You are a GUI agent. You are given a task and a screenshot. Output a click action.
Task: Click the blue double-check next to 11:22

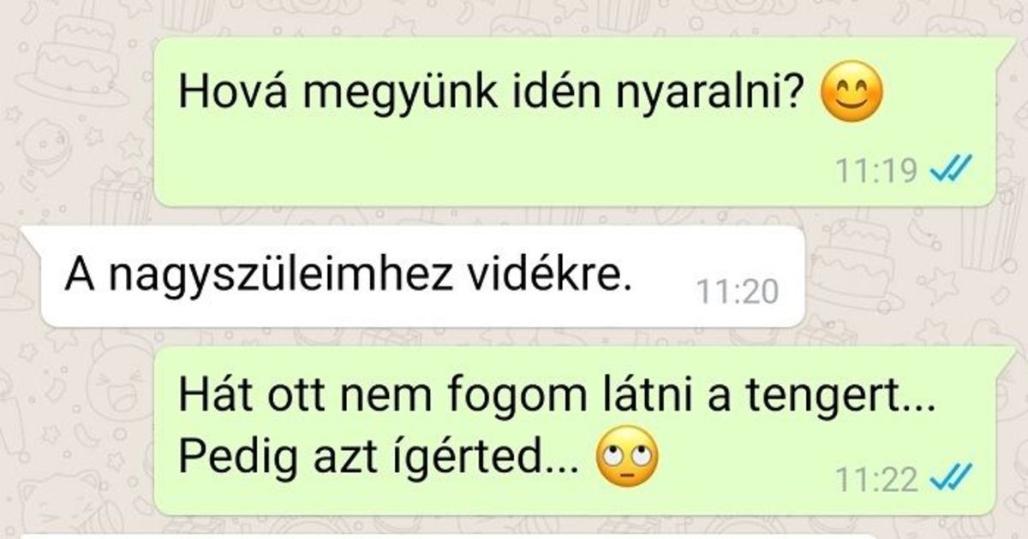pos(950,478)
